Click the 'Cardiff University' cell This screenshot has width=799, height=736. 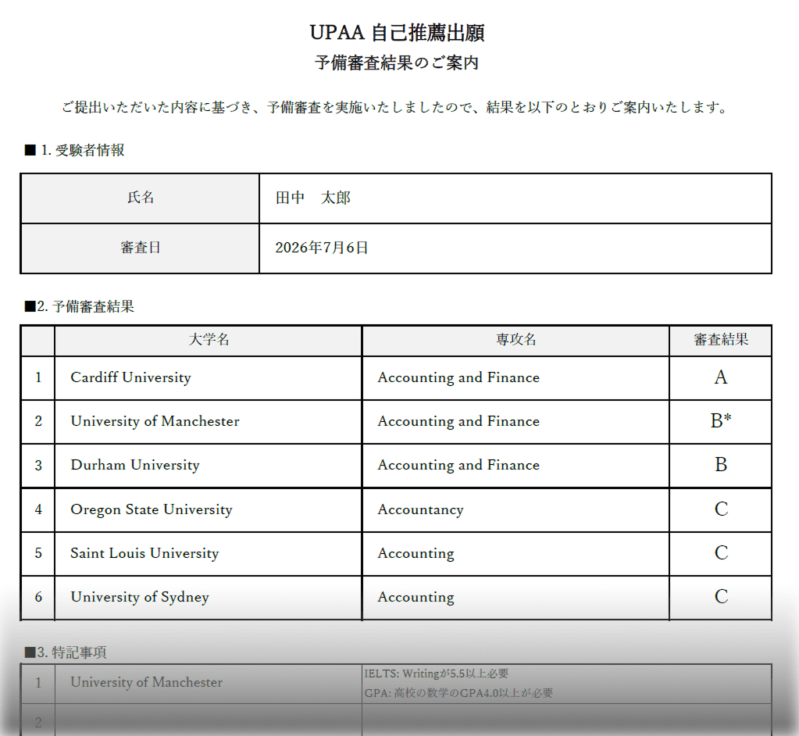coord(209,377)
